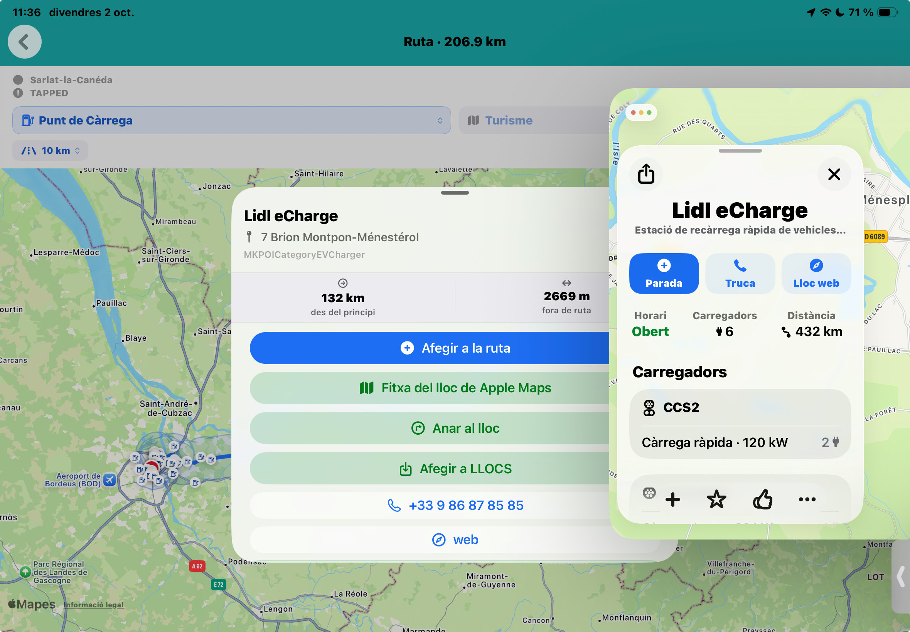Change the 10 km distance selector
The width and height of the screenshot is (910, 632).
point(50,150)
